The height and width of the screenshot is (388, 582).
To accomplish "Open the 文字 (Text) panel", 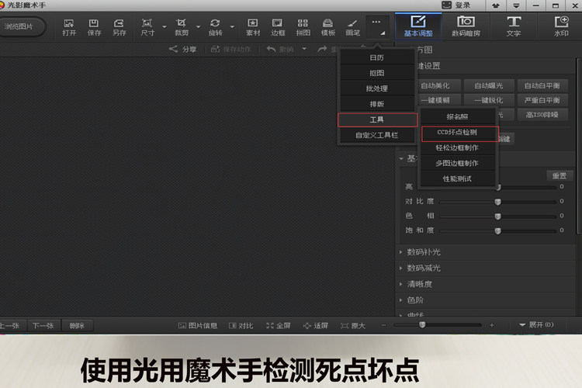I will click(514, 26).
